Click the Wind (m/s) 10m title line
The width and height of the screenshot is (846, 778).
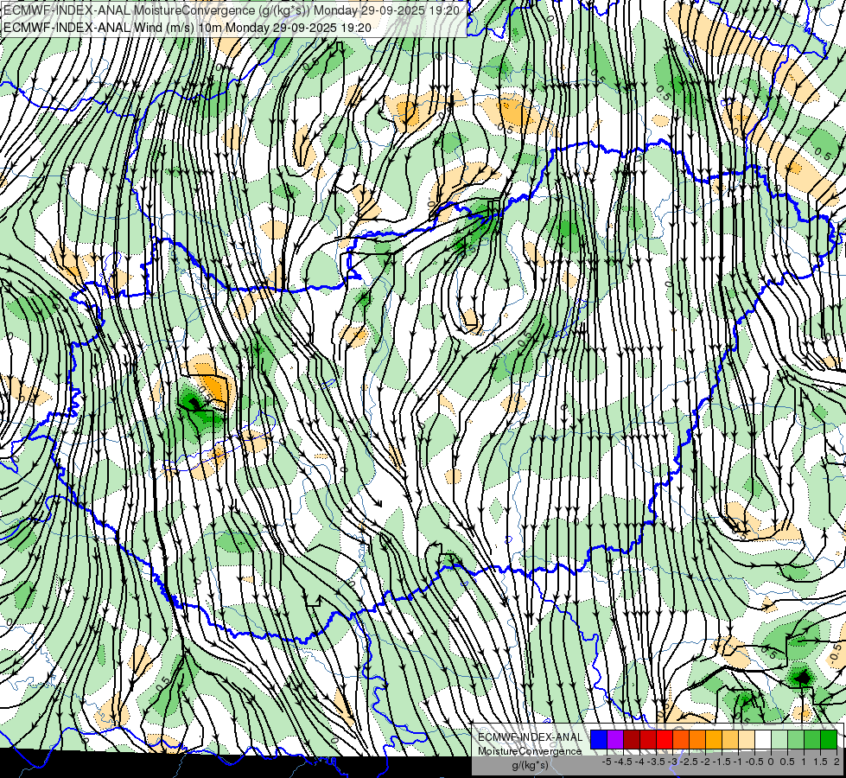pyautogui.click(x=188, y=27)
